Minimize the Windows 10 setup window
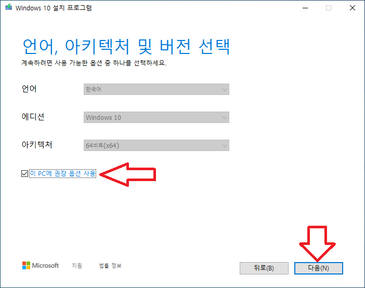This screenshot has width=365, height=288. [x=304, y=8]
